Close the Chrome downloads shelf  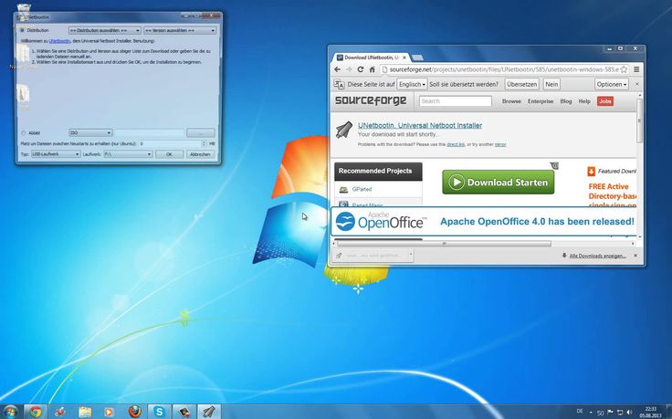point(635,256)
